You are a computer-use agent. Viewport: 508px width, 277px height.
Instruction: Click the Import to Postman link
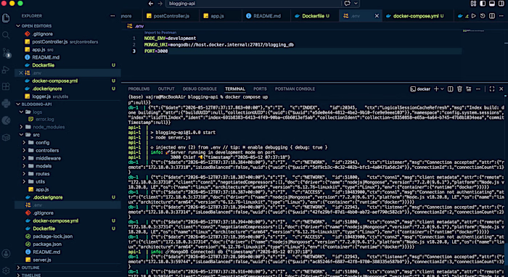pos(160,33)
